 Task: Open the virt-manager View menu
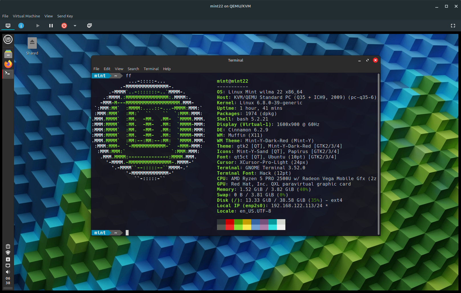coord(48,16)
